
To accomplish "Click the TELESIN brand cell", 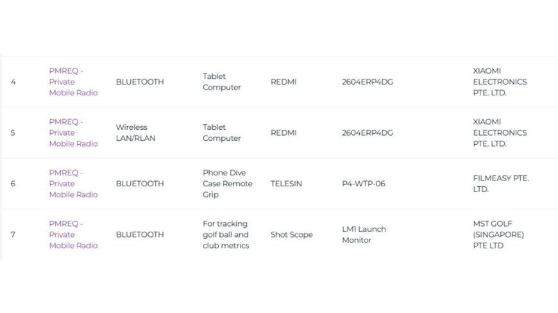I will (x=286, y=184).
